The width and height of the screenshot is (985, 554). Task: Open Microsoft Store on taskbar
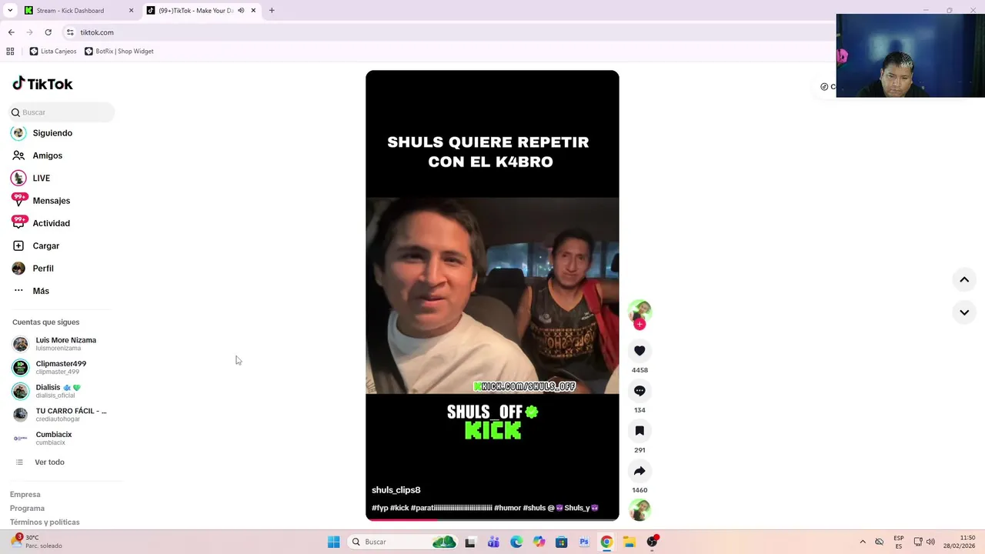tap(561, 542)
